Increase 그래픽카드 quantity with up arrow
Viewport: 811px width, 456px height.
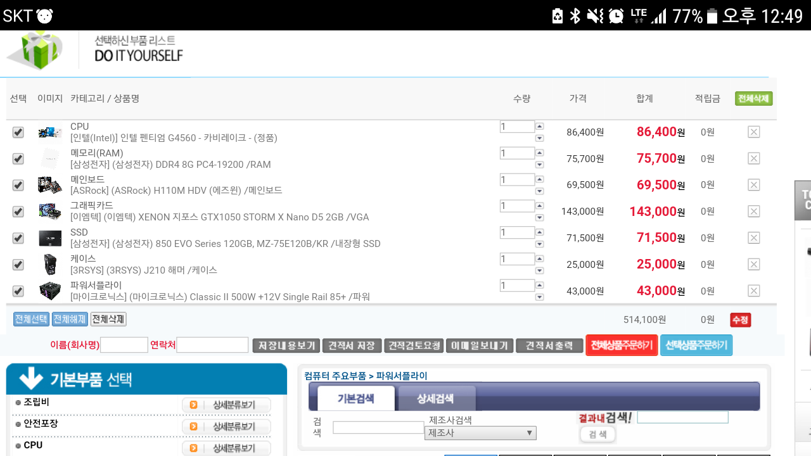[540, 205]
